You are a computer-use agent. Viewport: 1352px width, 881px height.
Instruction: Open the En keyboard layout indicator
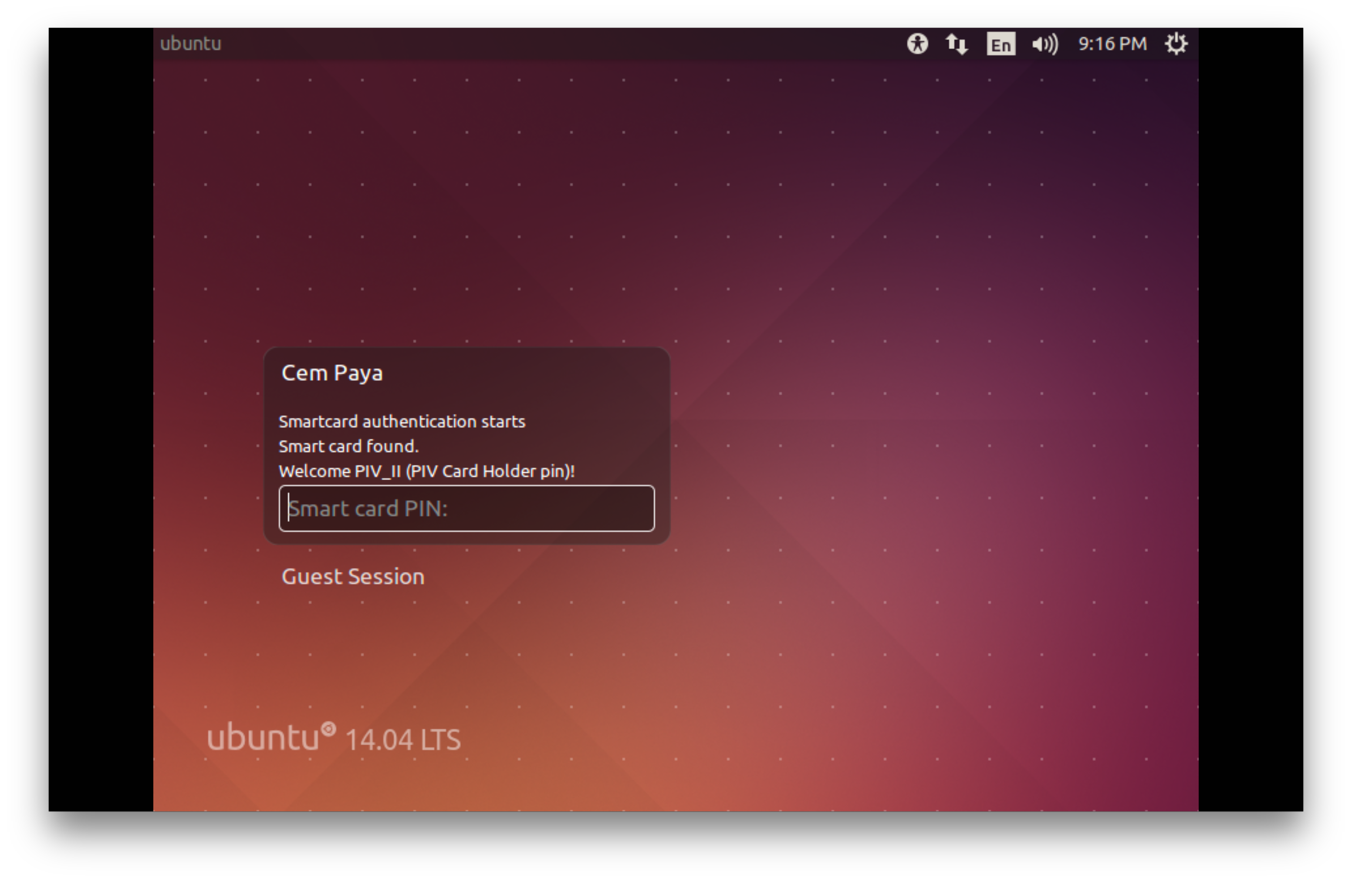1000,44
